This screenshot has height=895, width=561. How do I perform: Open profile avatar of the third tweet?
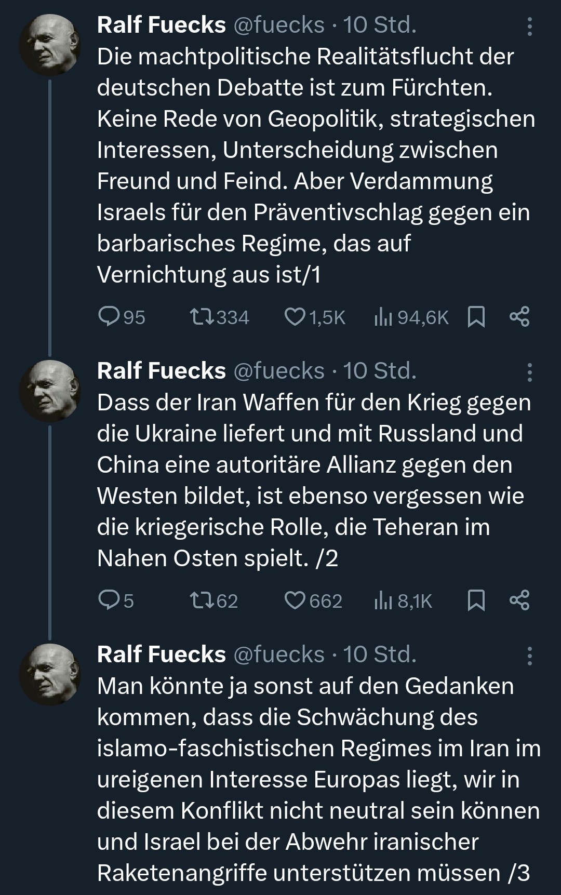point(50,674)
